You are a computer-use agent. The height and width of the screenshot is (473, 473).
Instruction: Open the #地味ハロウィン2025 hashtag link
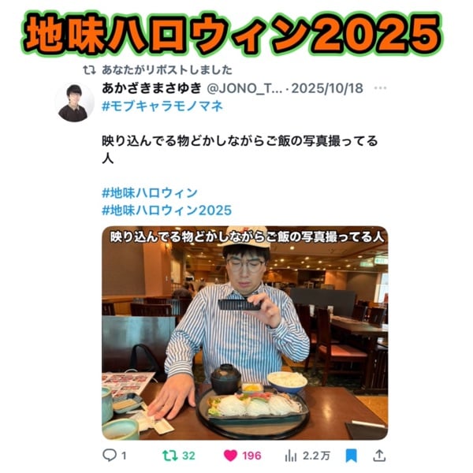[167, 210]
